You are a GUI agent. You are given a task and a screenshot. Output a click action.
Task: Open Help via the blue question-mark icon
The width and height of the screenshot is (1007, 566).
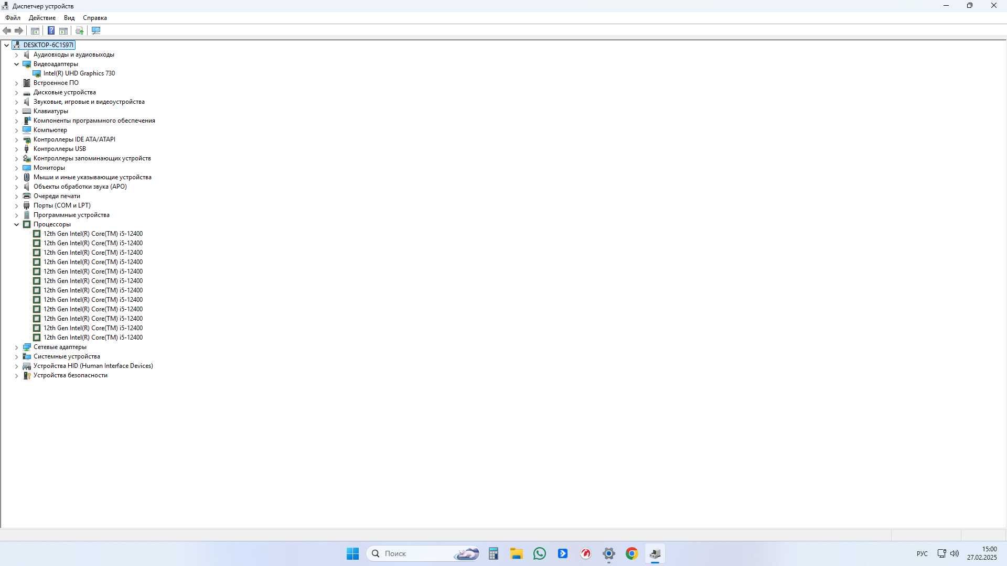point(51,30)
